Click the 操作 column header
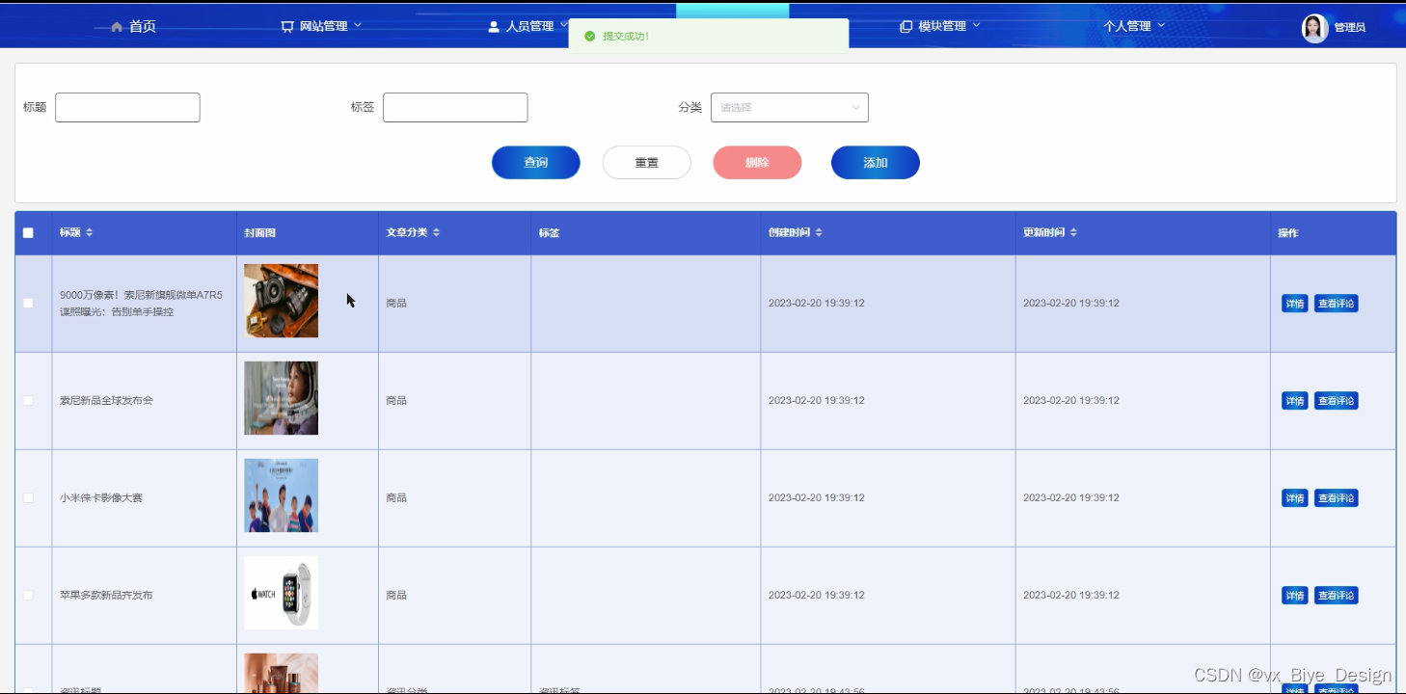This screenshot has width=1406, height=694. coord(1288,232)
